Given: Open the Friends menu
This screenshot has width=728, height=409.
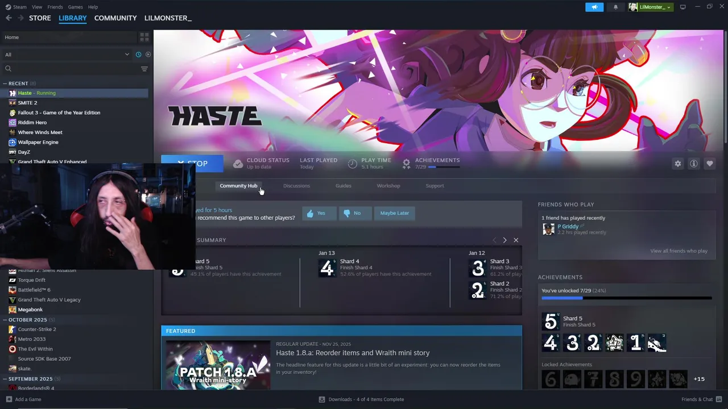Looking at the screenshot, I should 55,7.
